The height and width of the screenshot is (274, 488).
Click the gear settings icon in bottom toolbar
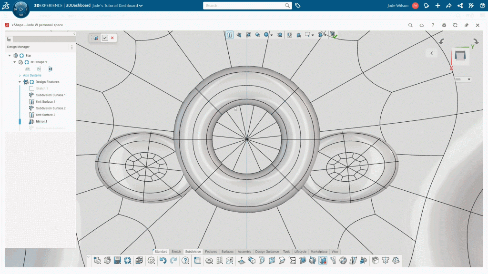[x=151, y=261]
